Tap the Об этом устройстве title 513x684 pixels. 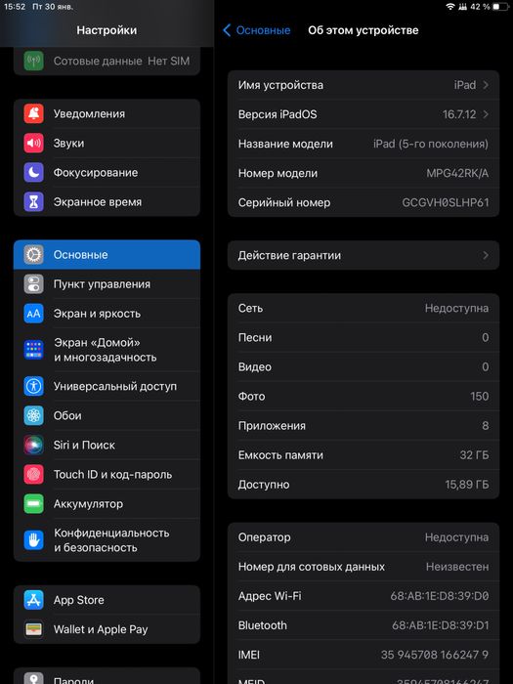(363, 30)
